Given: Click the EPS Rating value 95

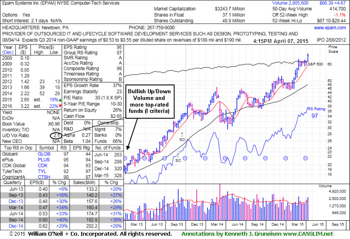Looking at the screenshot, I should coord(119,47).
